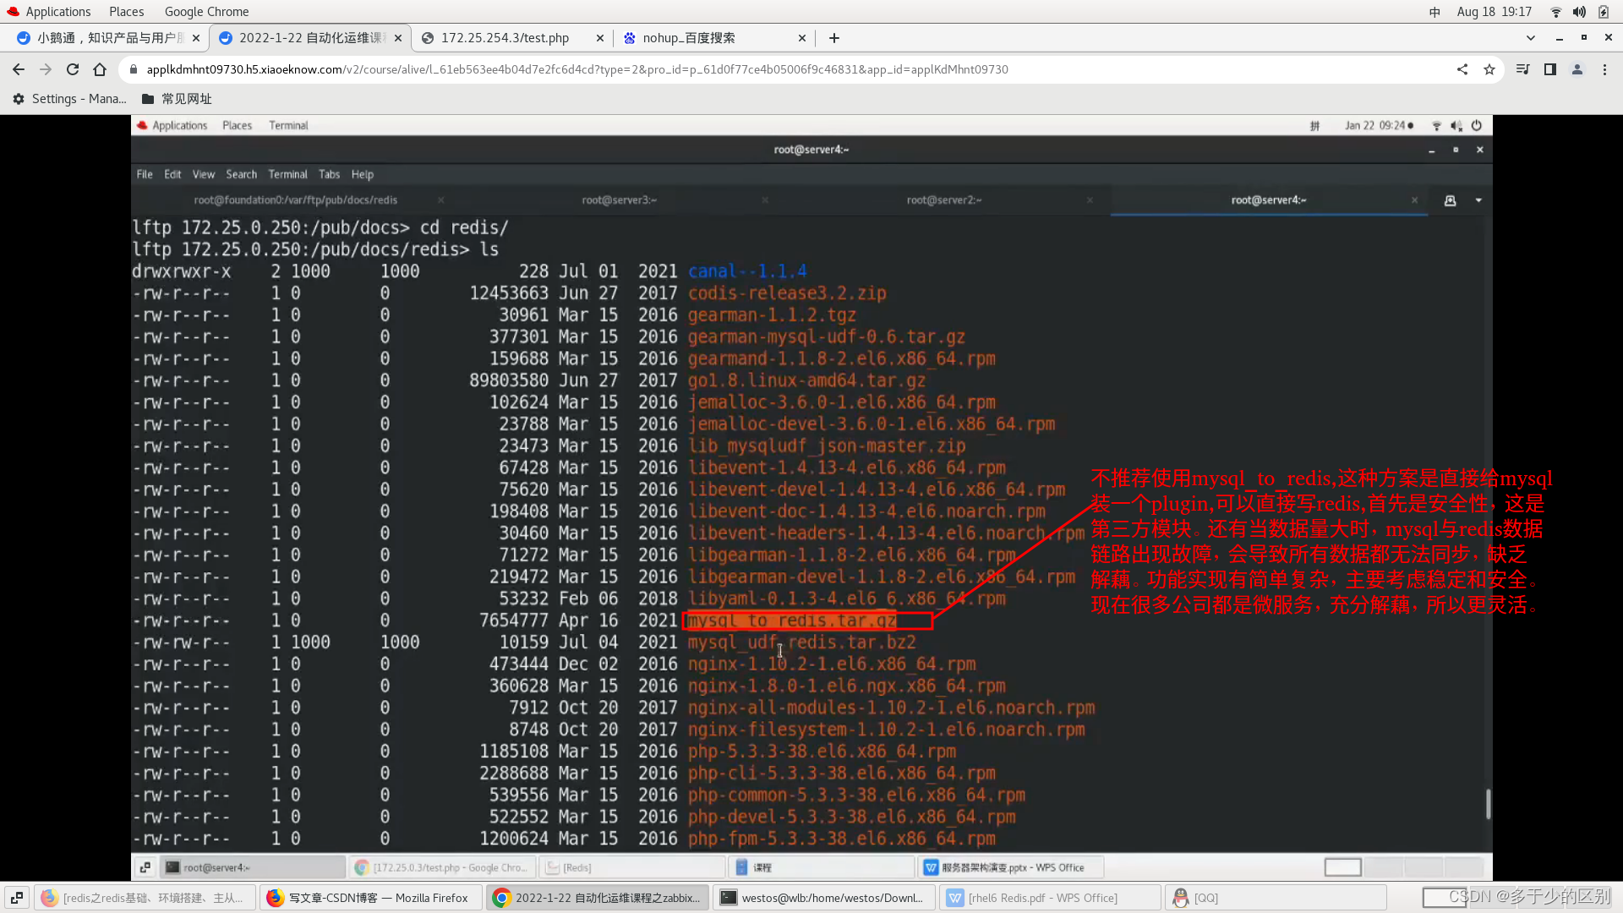This screenshot has width=1623, height=913.
Task: Switch to rhel6 Redis.pdf WPS Office window
Action: [1050, 898]
